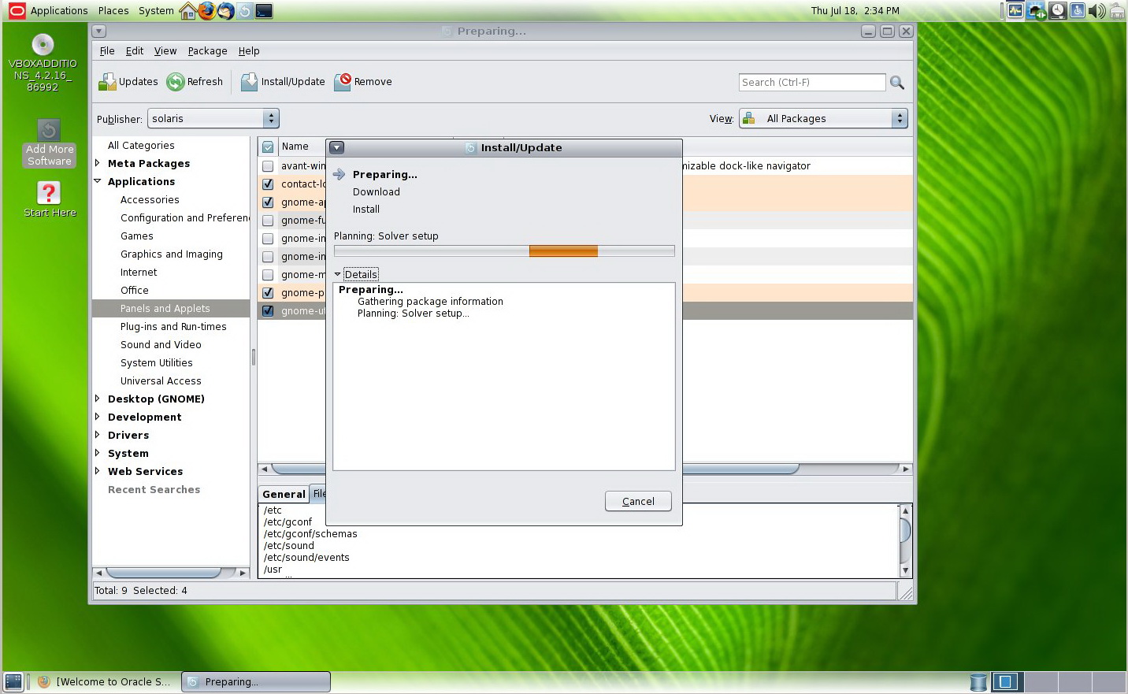Check the avant-win package checkbox
This screenshot has width=1128, height=694.
click(x=268, y=166)
